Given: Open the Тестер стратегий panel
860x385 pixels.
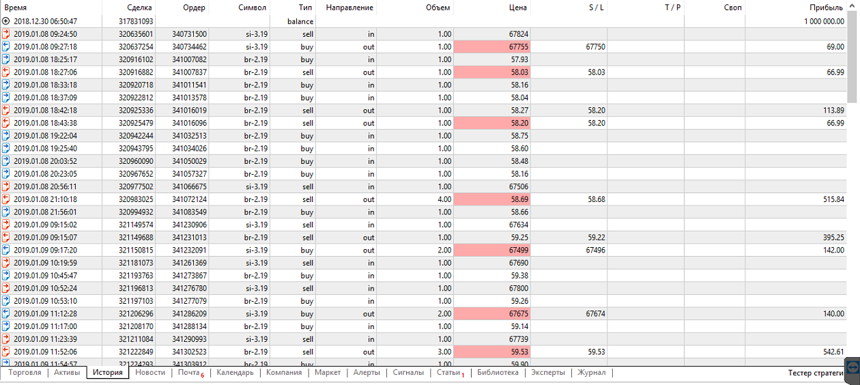Looking at the screenshot, I should (x=816, y=373).
